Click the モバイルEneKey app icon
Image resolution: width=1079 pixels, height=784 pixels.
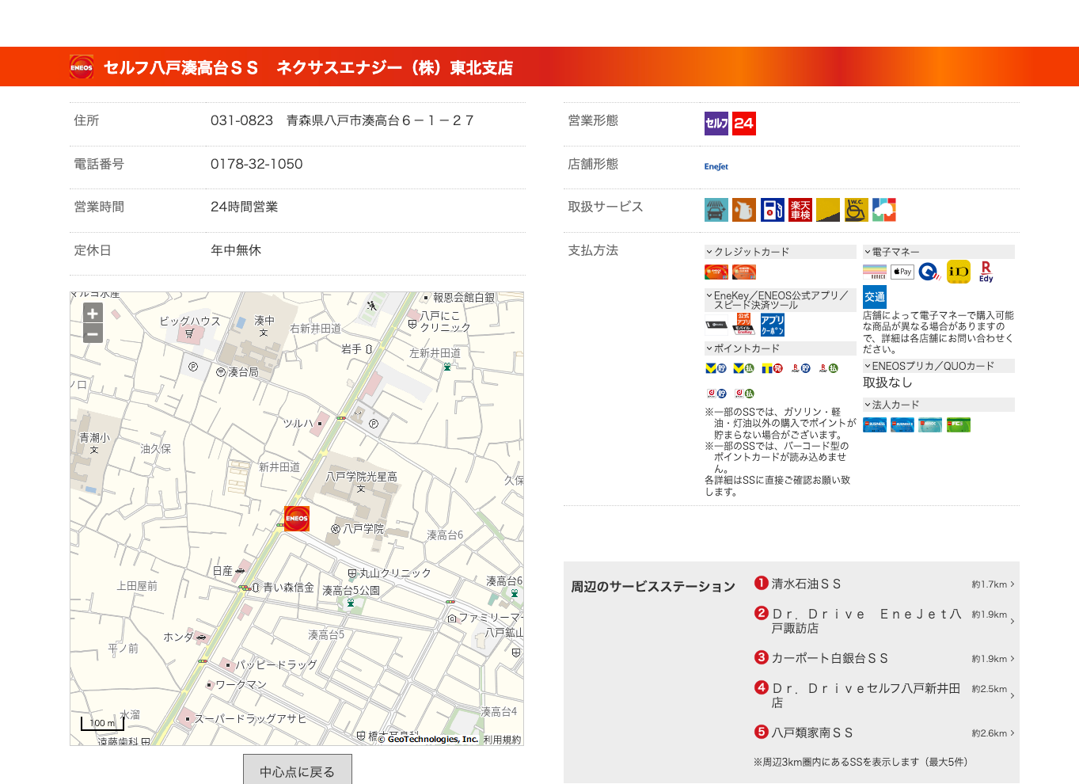coord(744,324)
